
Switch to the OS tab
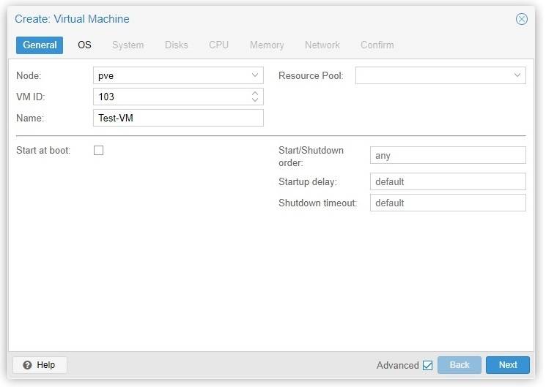point(84,45)
